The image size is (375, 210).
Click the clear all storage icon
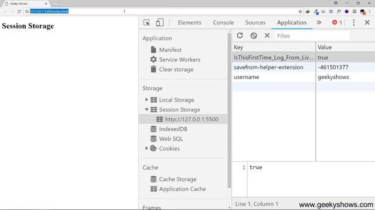pyautogui.click(x=254, y=36)
